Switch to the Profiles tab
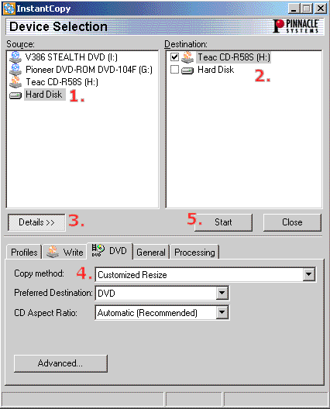This screenshot has height=409, width=330. 24,252
